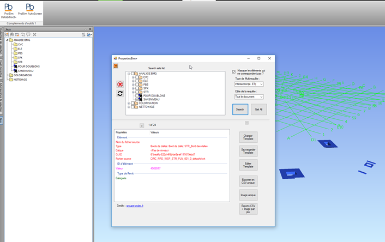The height and width of the screenshot is (242, 385).
Task: Click Exports CSV + Image par jeu button
Action: coord(248,209)
